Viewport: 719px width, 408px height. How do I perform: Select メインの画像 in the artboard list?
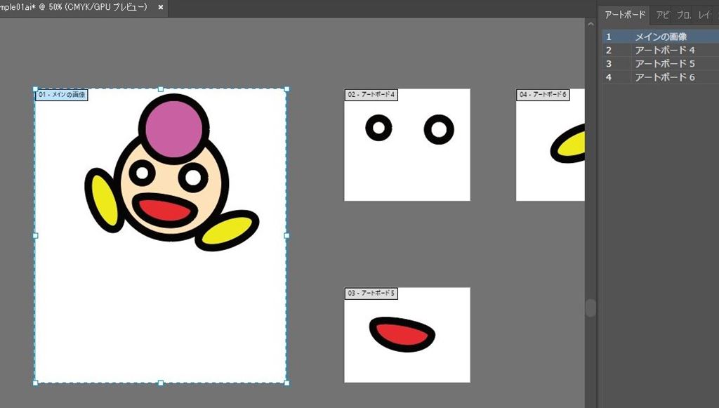click(x=660, y=37)
